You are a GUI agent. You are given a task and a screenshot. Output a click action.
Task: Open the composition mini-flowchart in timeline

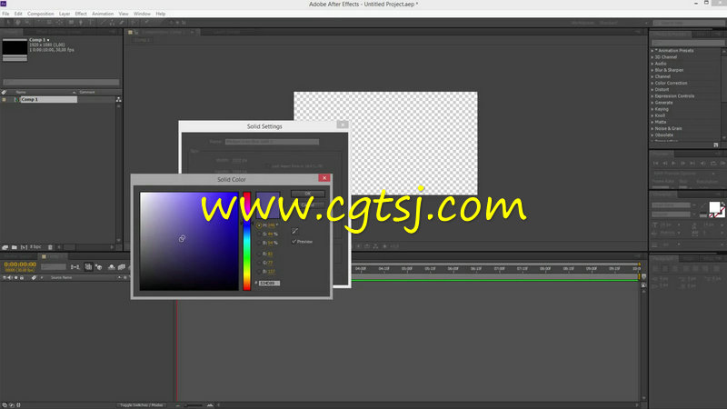75,267
